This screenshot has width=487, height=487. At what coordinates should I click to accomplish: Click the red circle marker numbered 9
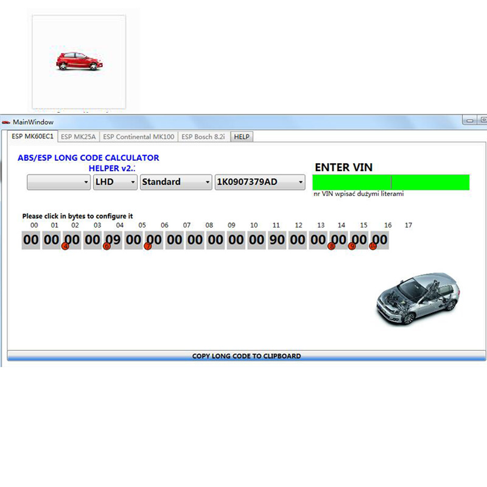click(352, 247)
